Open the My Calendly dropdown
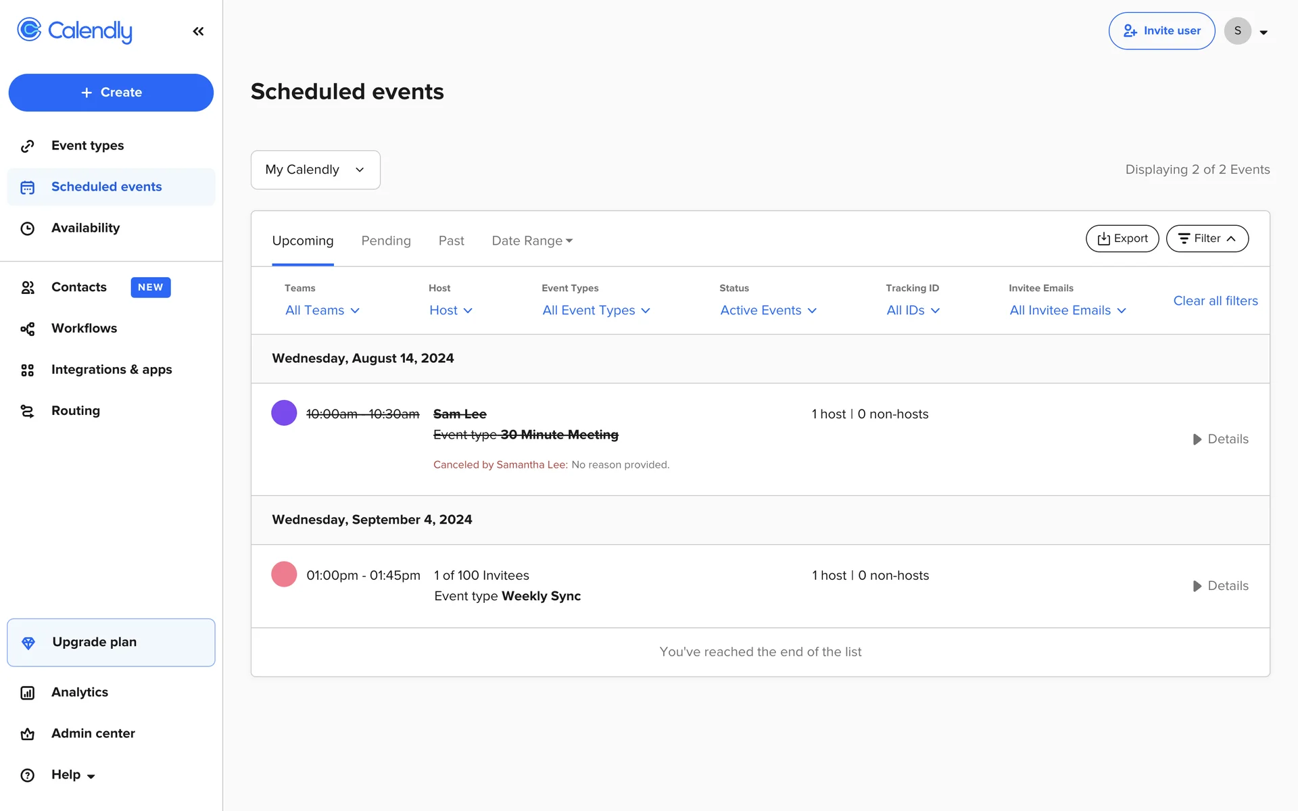 315,170
